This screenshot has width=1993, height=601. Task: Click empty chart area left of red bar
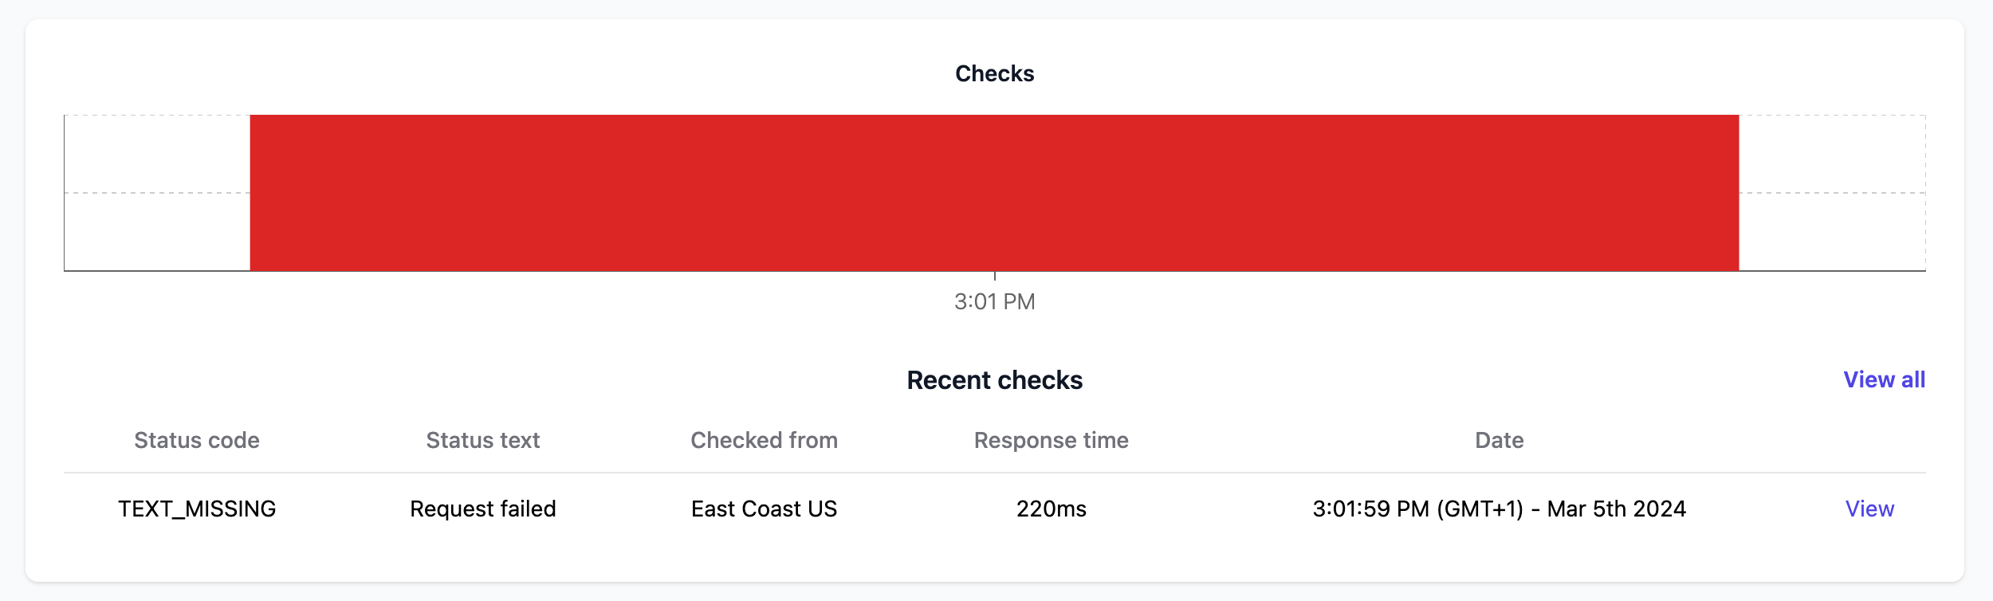(157, 231)
